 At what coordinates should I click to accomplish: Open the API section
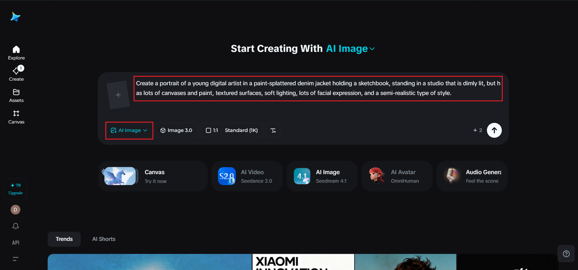tap(15, 242)
